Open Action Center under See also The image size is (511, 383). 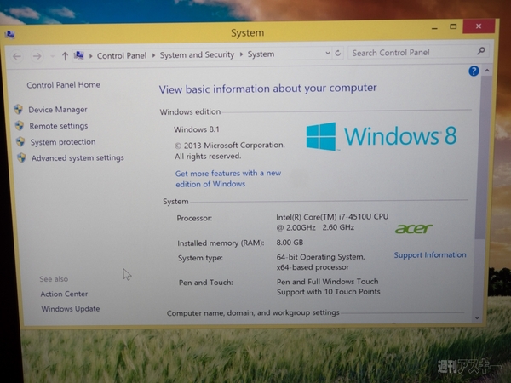click(64, 294)
